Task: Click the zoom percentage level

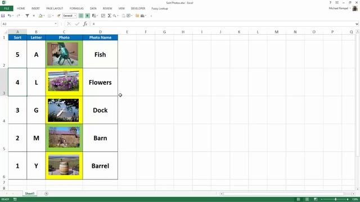Action: click(x=355, y=200)
